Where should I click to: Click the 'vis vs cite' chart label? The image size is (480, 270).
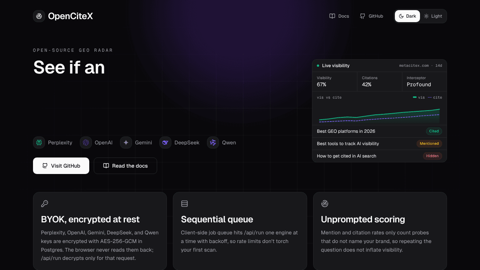pos(329,97)
